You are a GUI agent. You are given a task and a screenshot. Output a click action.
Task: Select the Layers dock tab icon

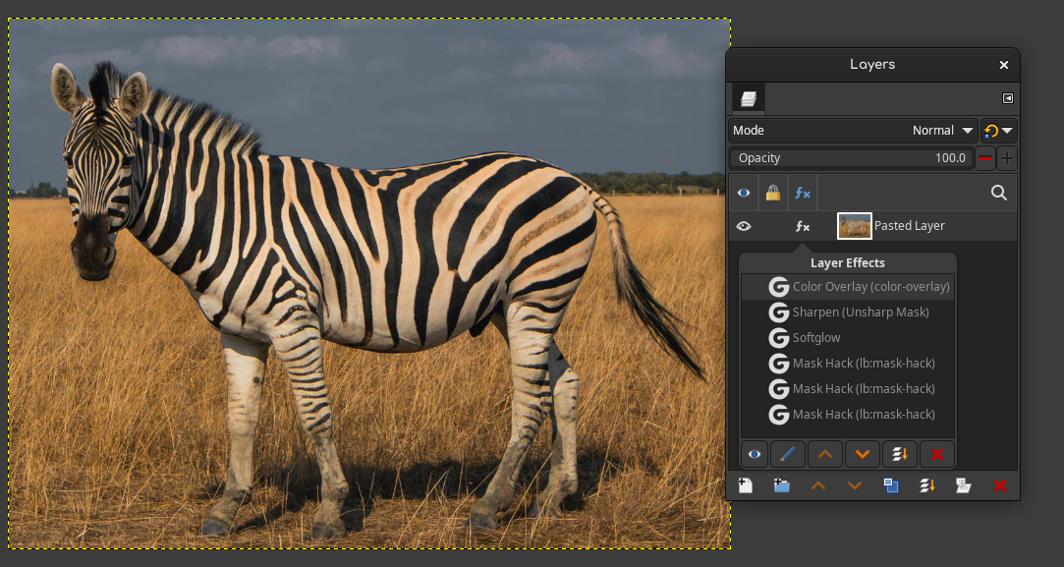[749, 99]
